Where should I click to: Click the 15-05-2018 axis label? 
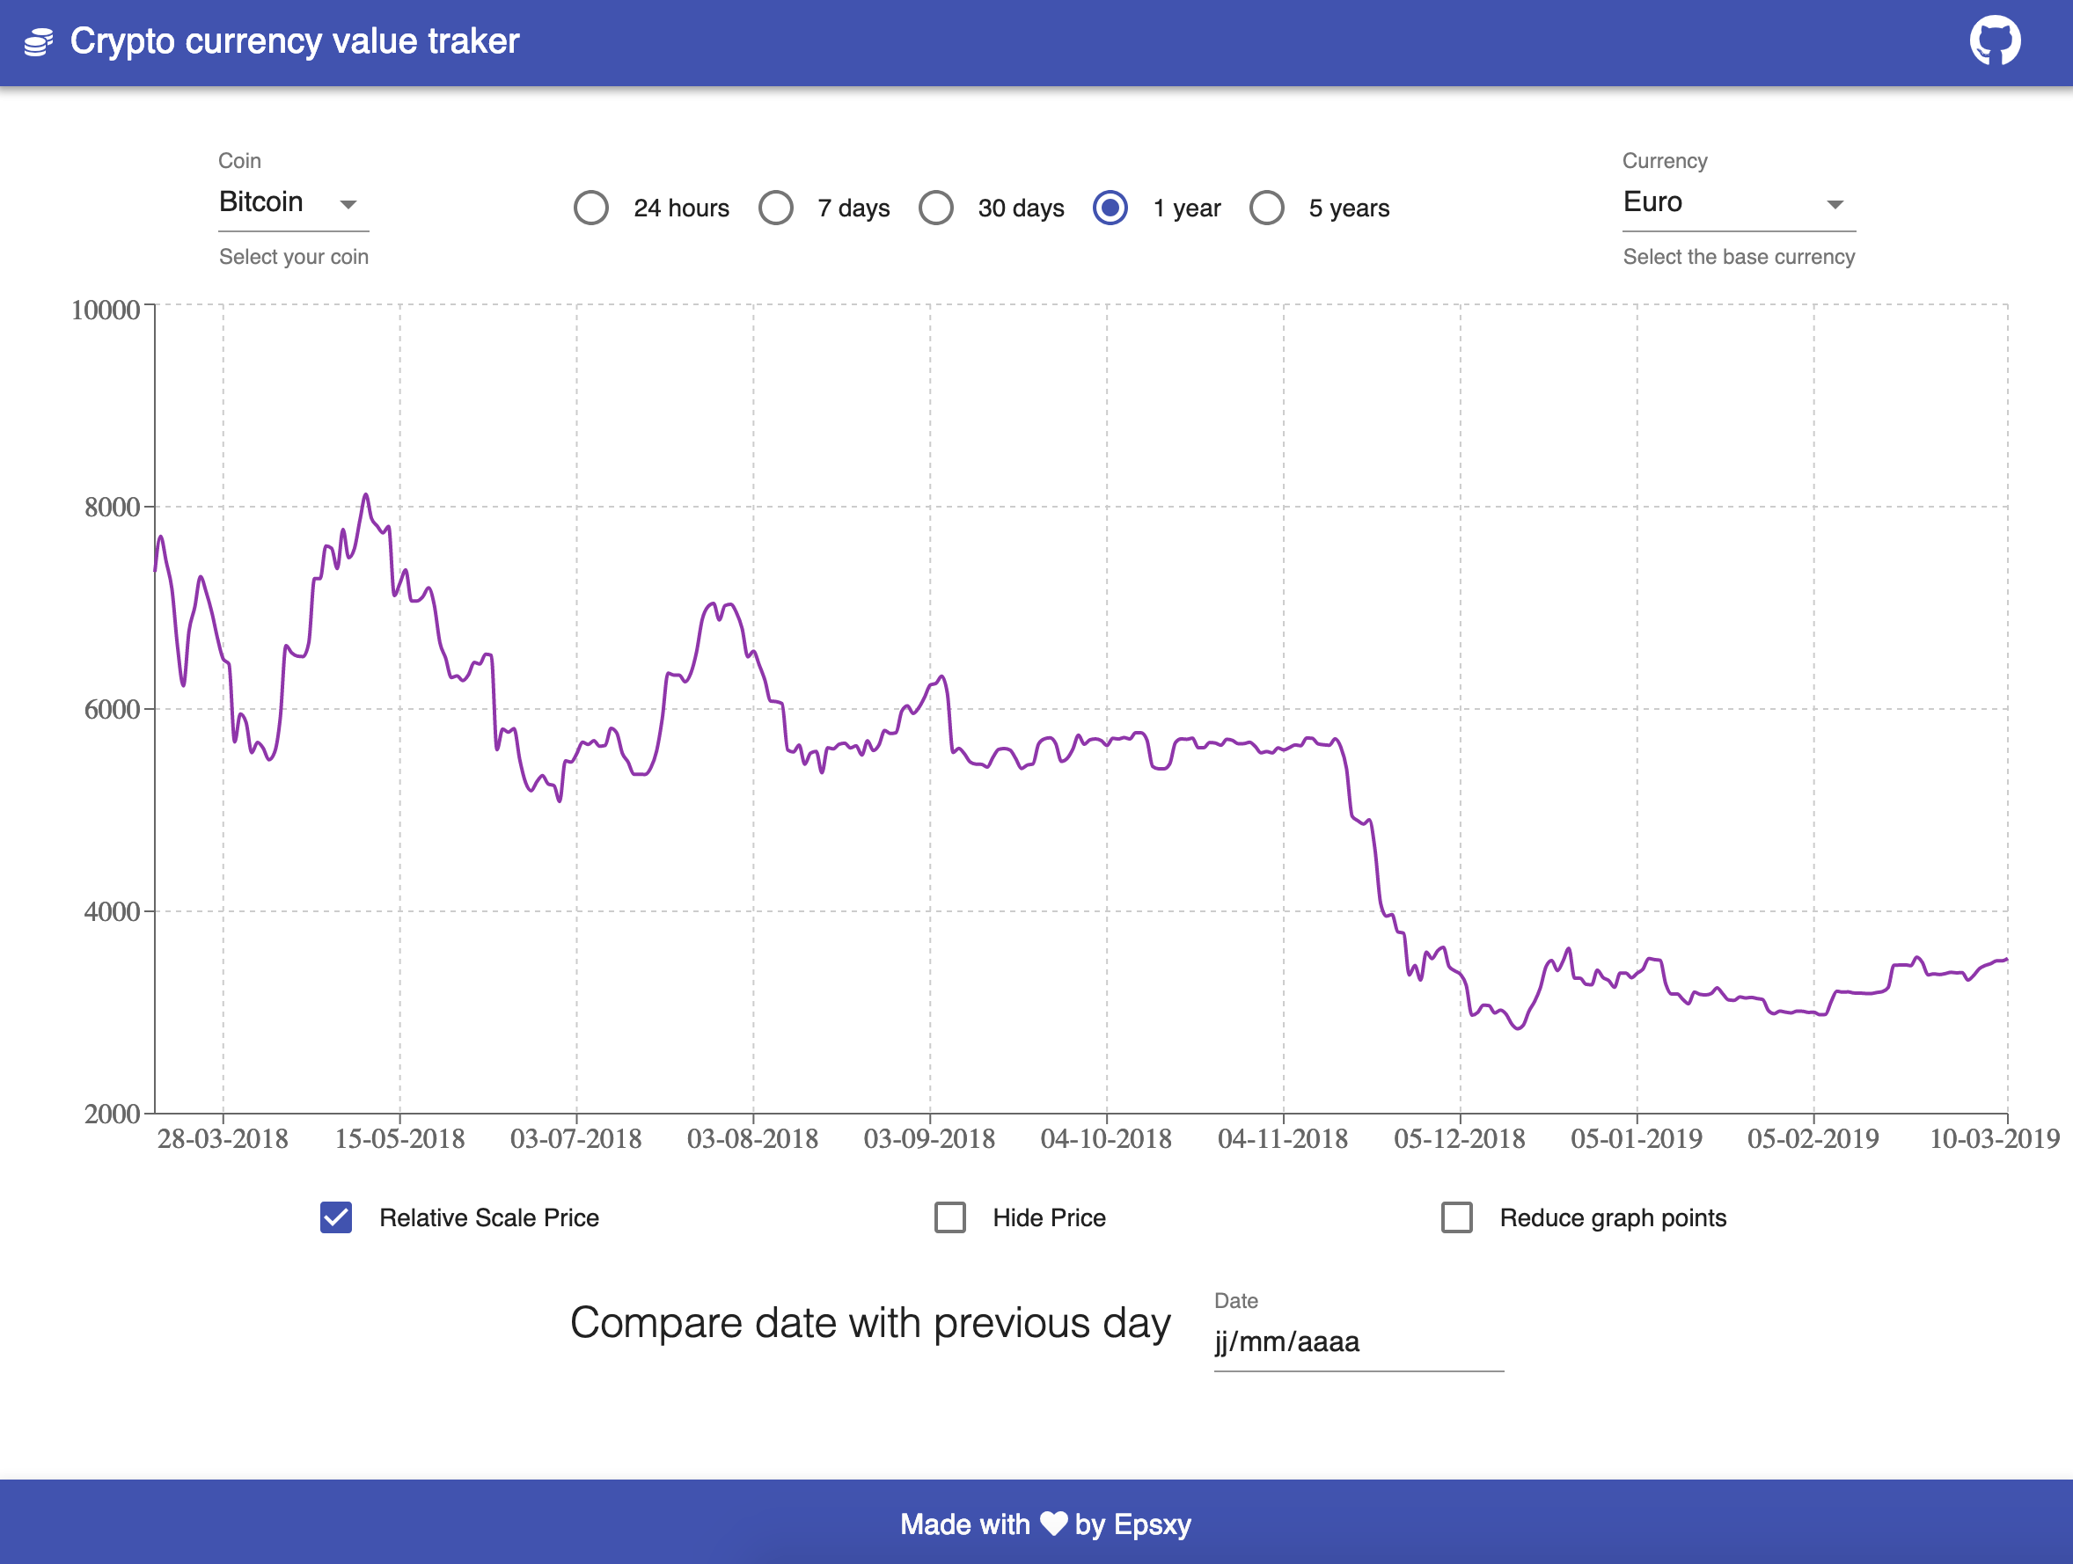click(x=400, y=1138)
